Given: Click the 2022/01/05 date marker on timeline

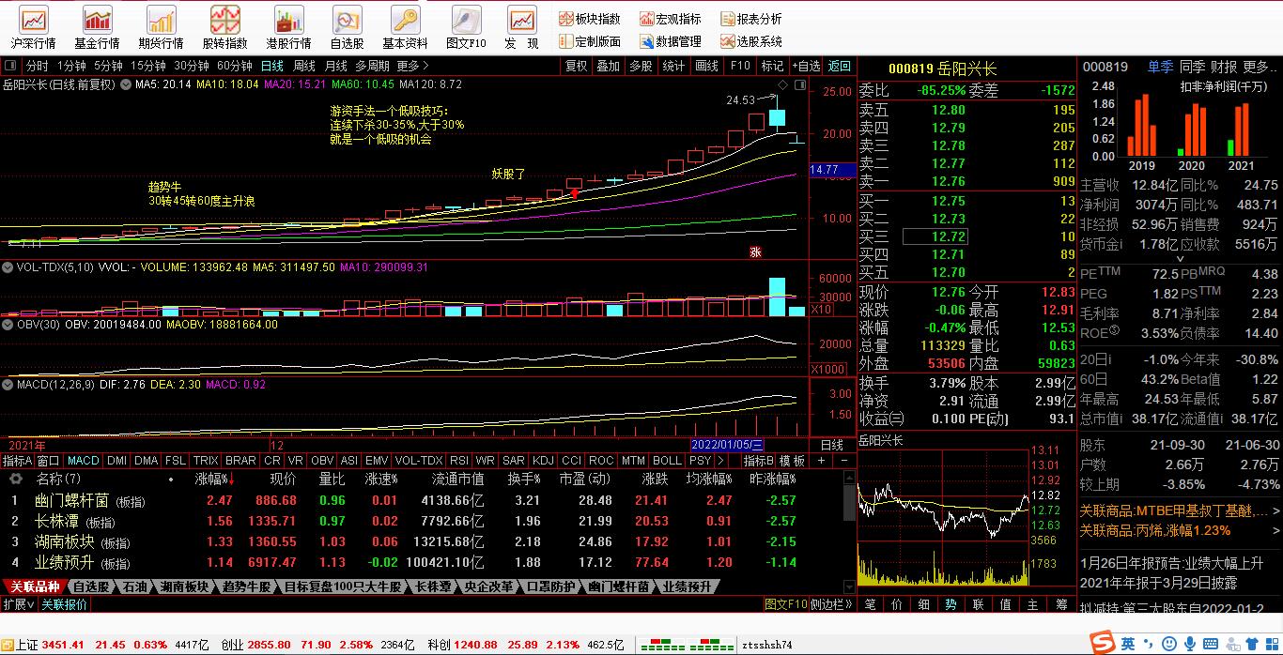Looking at the screenshot, I should point(728,445).
